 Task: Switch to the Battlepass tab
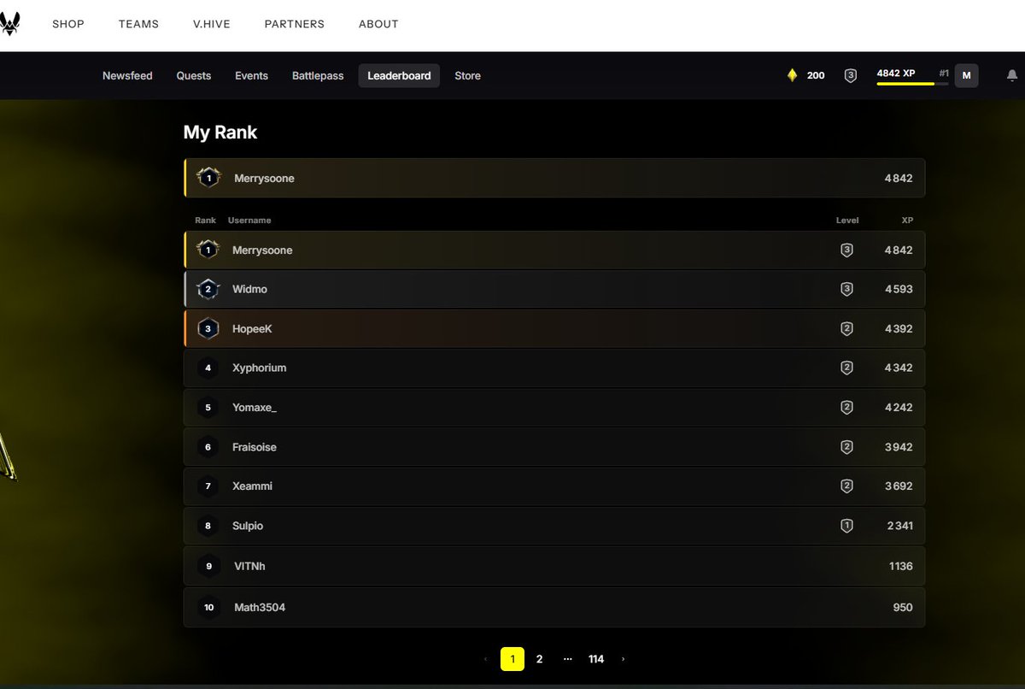(x=318, y=76)
